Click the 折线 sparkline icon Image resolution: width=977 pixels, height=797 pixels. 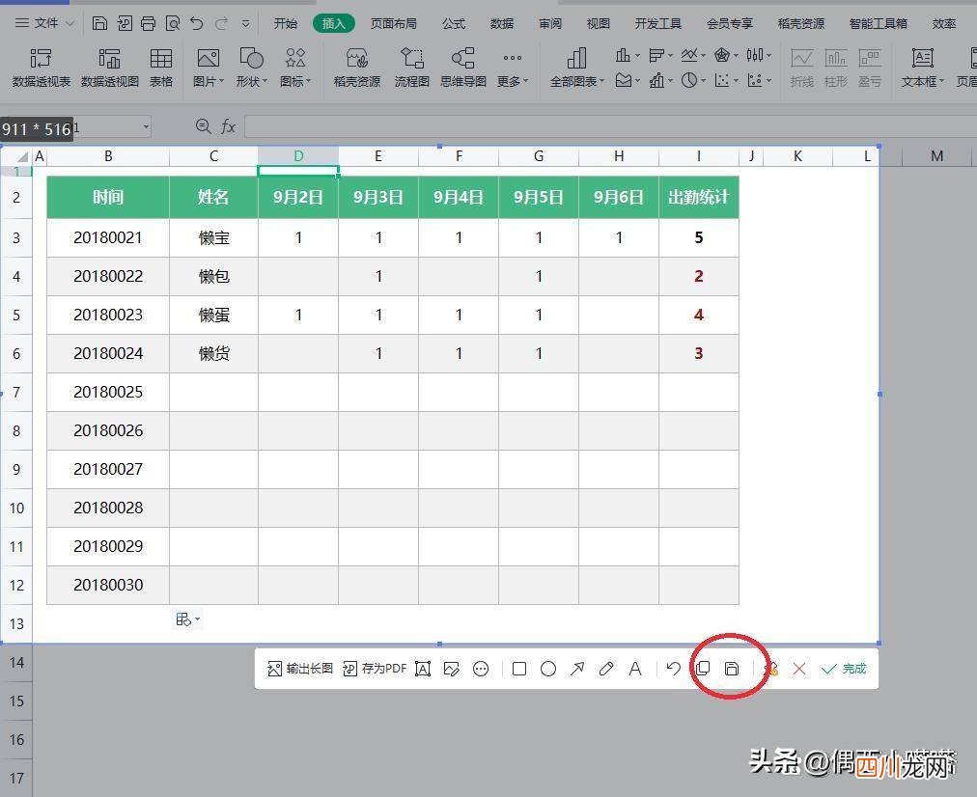tap(802, 68)
